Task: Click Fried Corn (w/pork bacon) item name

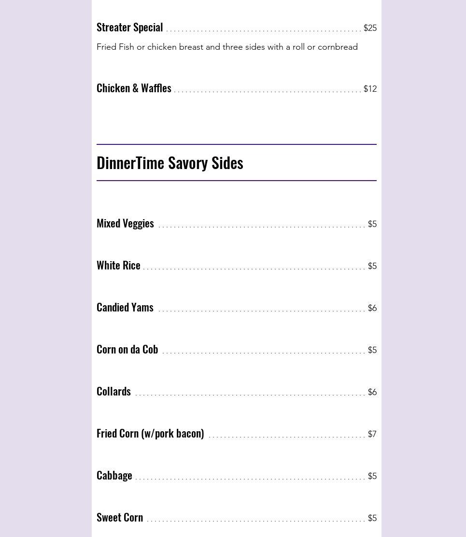Action: (x=150, y=434)
